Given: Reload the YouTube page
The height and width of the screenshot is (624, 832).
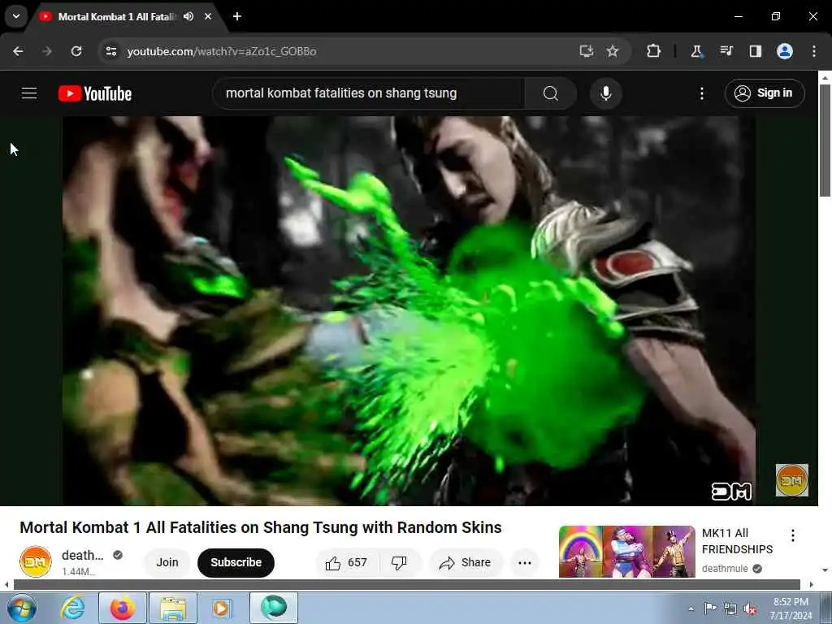Looking at the screenshot, I should tap(76, 51).
